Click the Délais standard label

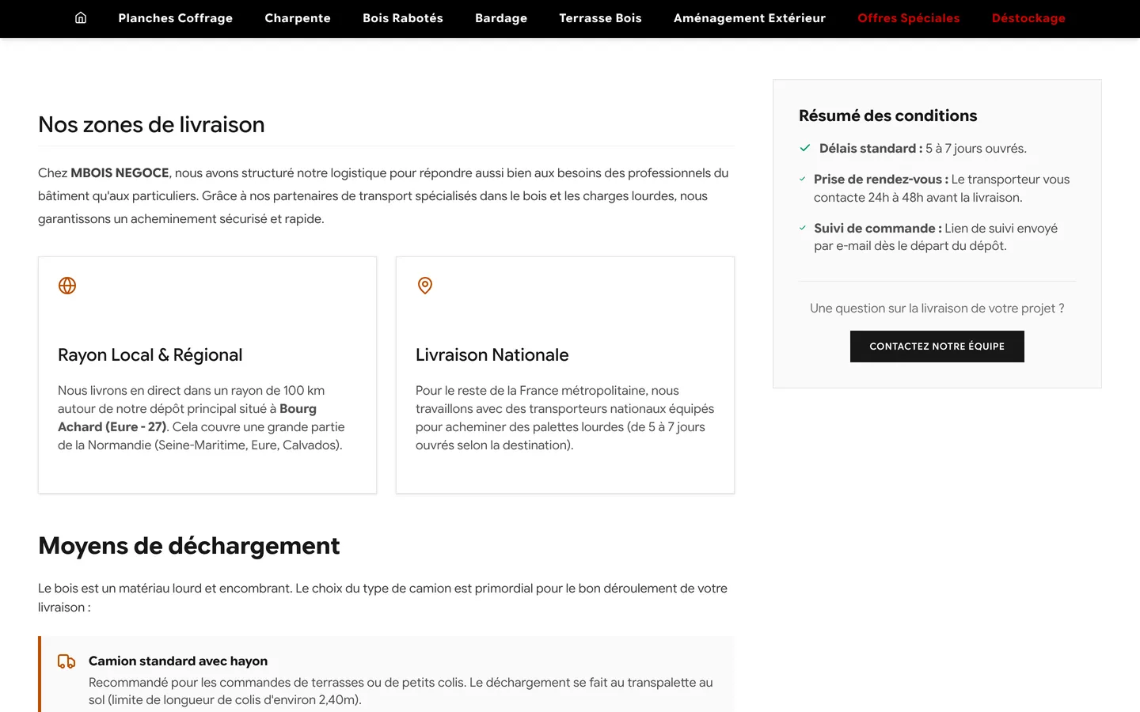(x=871, y=149)
